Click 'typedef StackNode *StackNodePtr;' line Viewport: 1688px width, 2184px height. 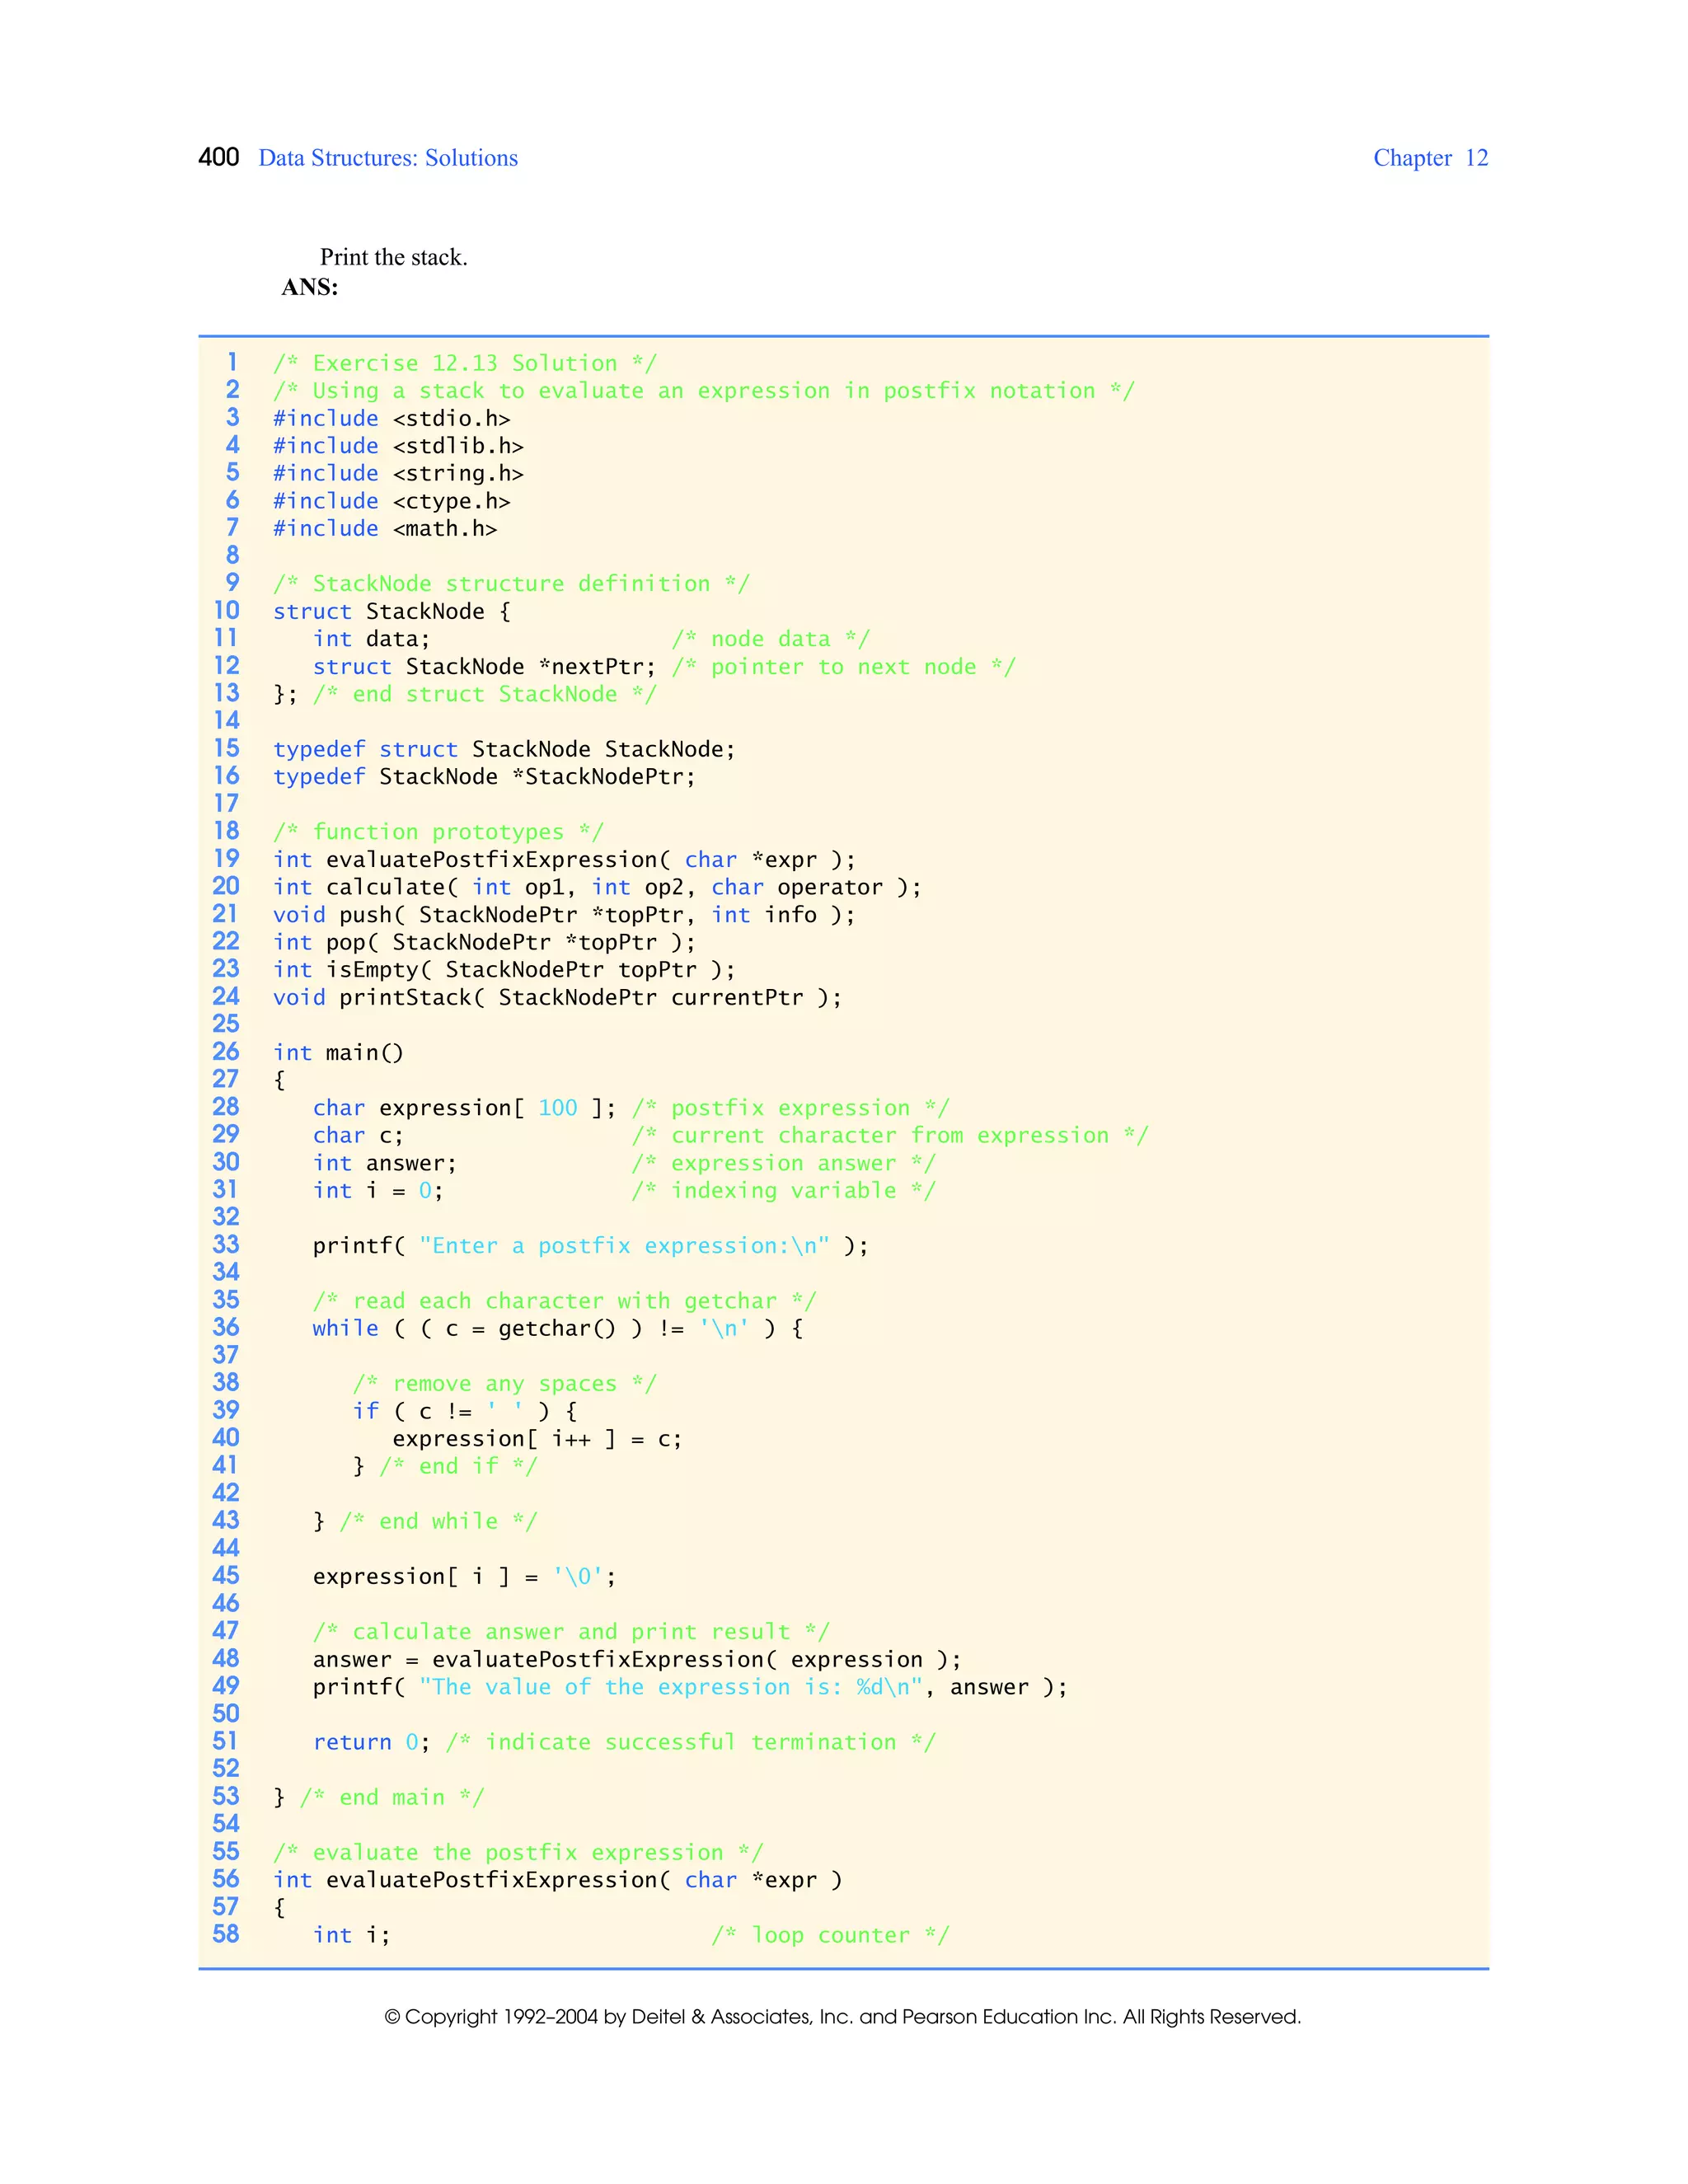(484, 777)
